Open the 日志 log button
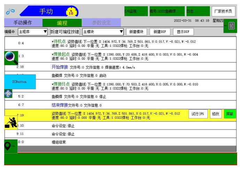242x175 pixels. [x=198, y=11]
